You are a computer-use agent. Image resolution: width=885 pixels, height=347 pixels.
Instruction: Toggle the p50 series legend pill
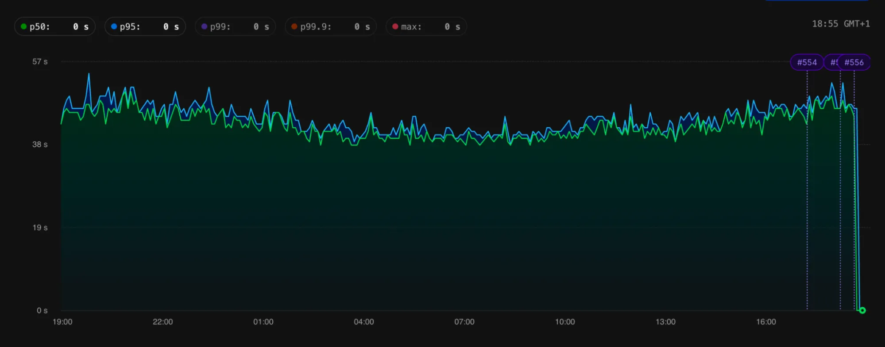click(x=55, y=27)
